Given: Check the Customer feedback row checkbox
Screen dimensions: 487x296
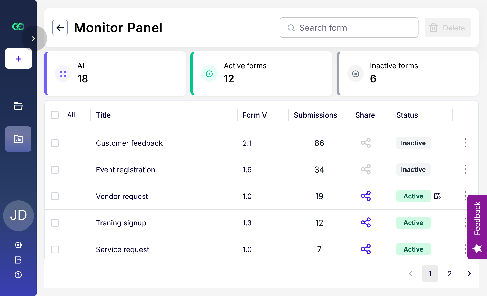Looking at the screenshot, I should point(55,143).
